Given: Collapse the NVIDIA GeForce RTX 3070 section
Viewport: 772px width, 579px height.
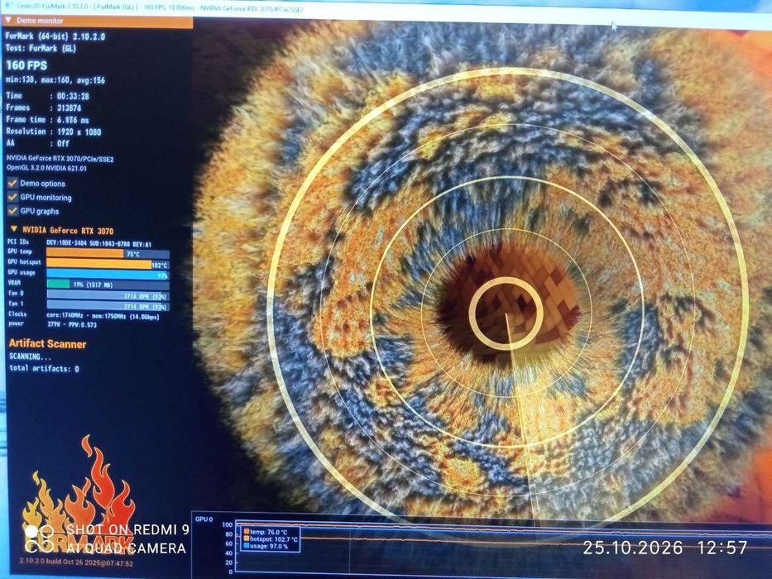Looking at the screenshot, I should click(x=14, y=229).
